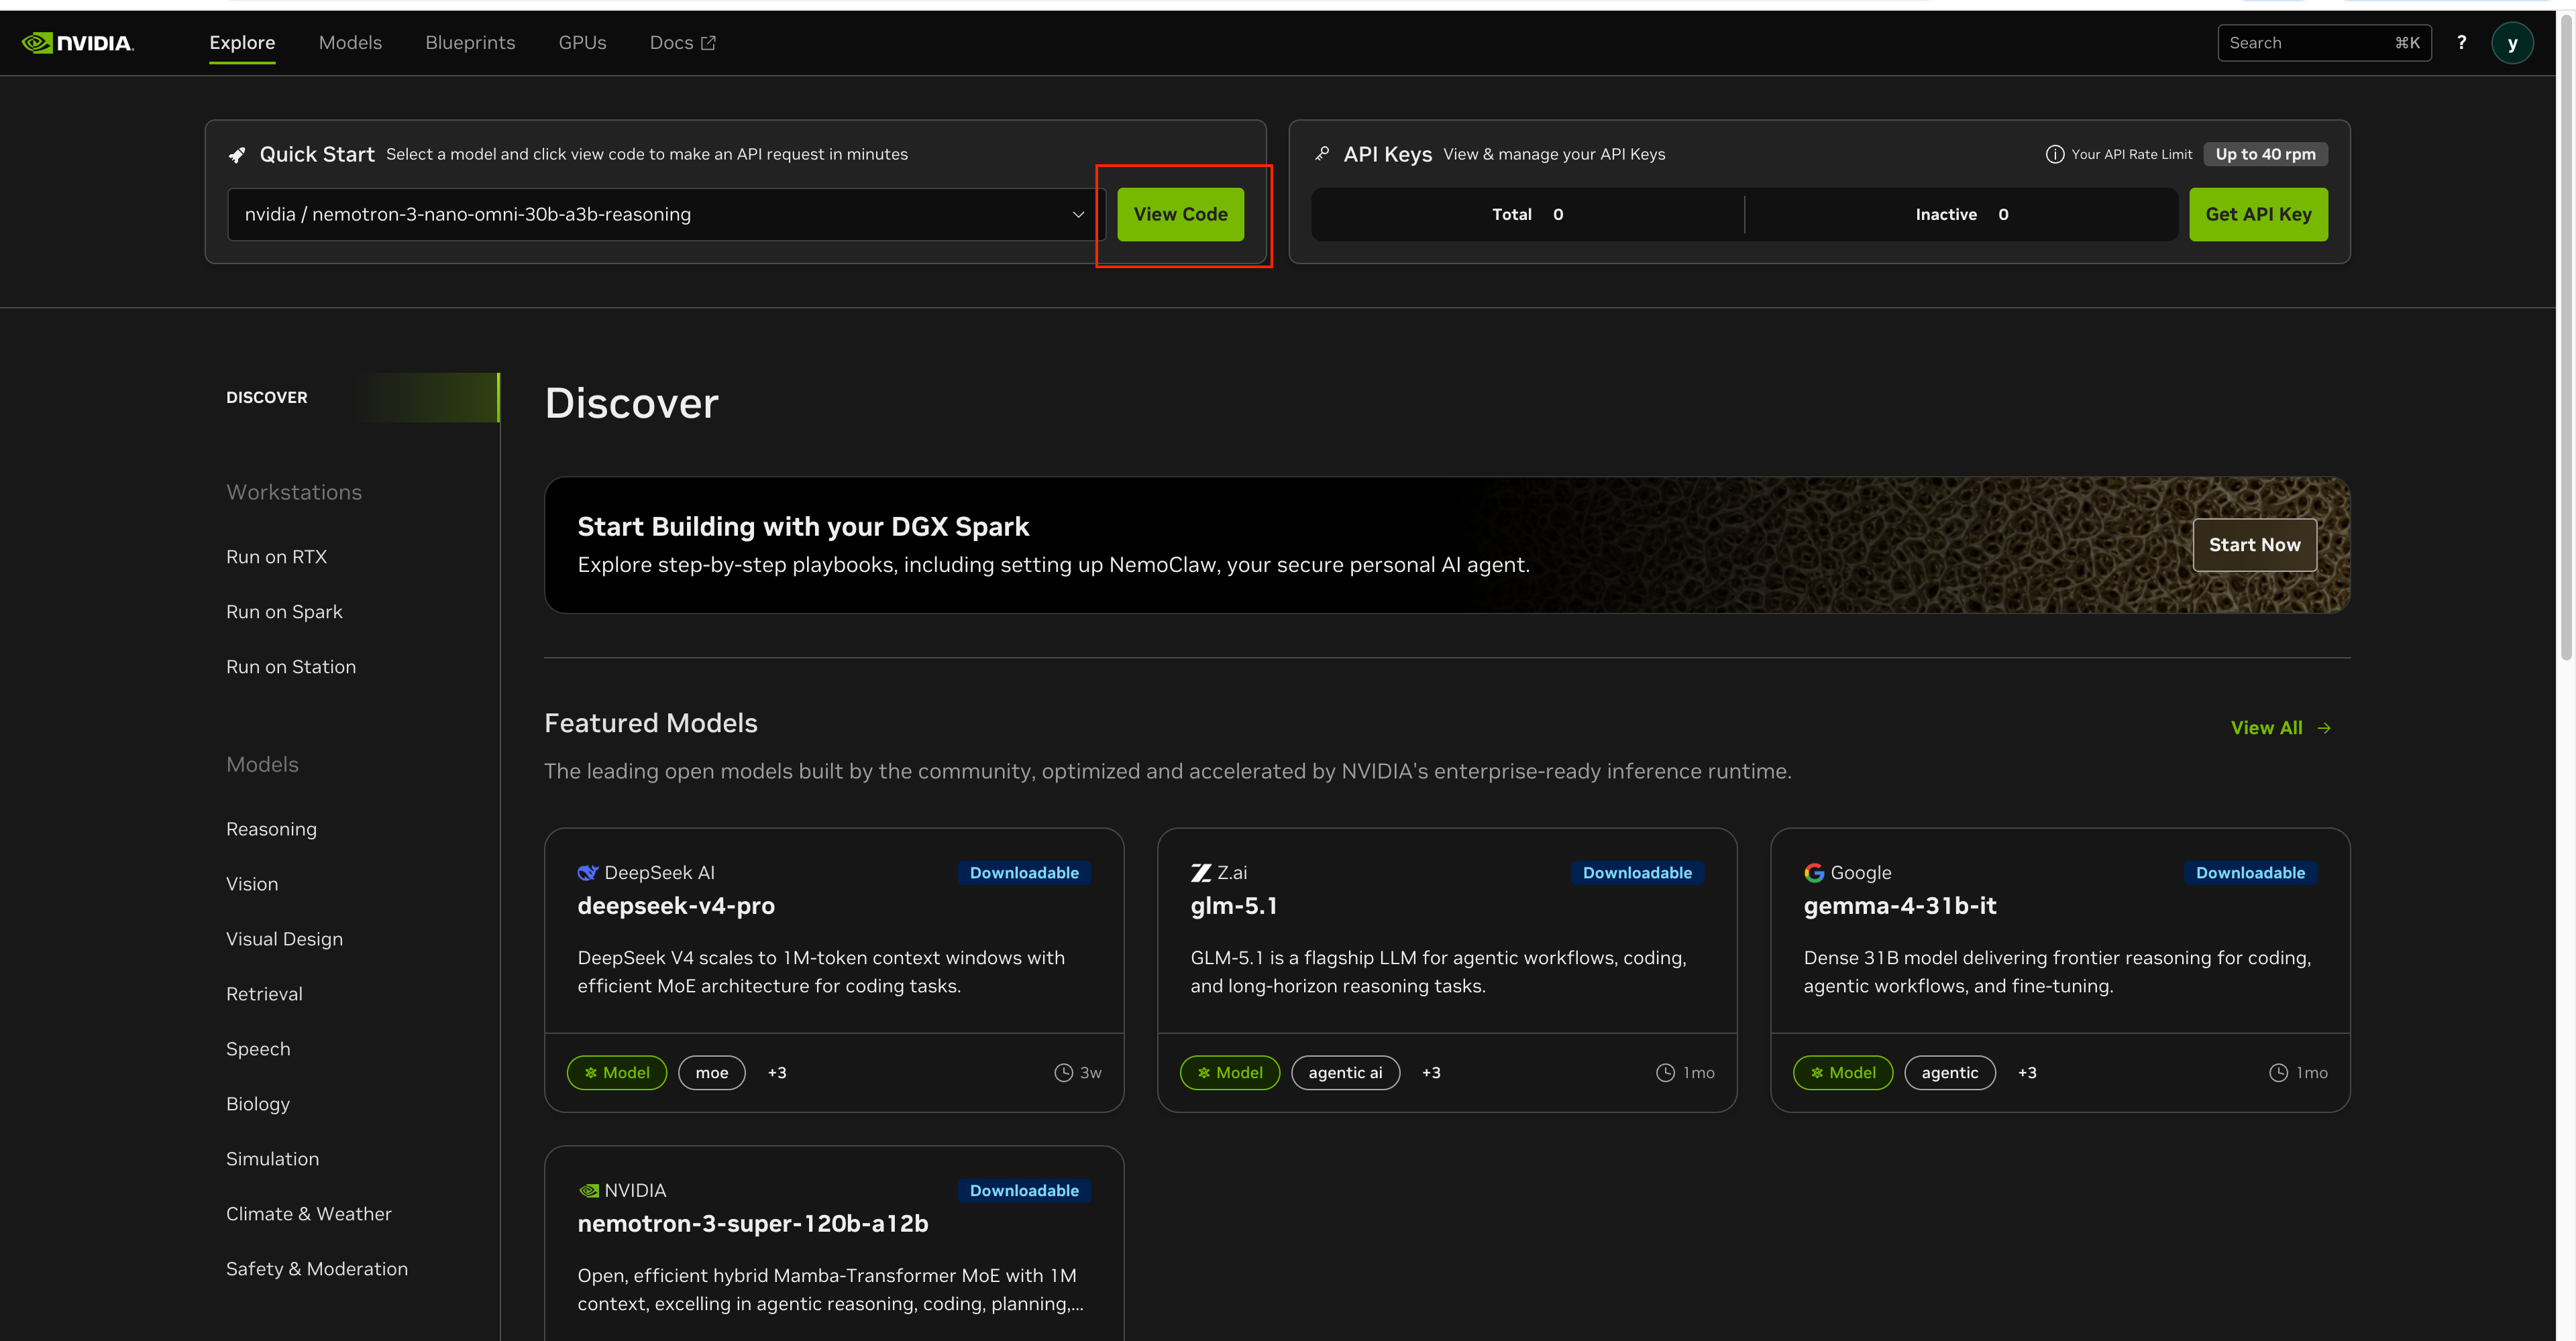Select Reasoning category in sidebar
The image size is (2576, 1341).
click(x=271, y=829)
